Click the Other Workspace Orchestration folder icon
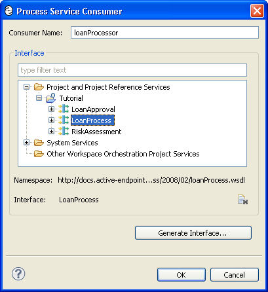This screenshot has width=268, height=292. 39,154
